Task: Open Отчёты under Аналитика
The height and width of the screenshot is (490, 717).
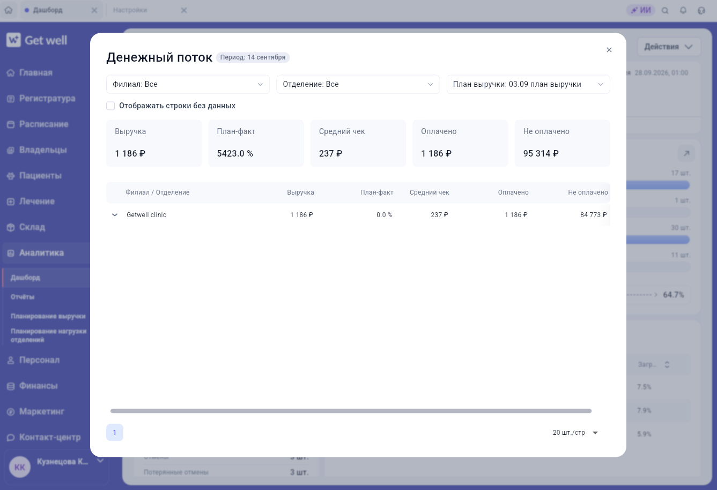Action: pyautogui.click(x=23, y=297)
